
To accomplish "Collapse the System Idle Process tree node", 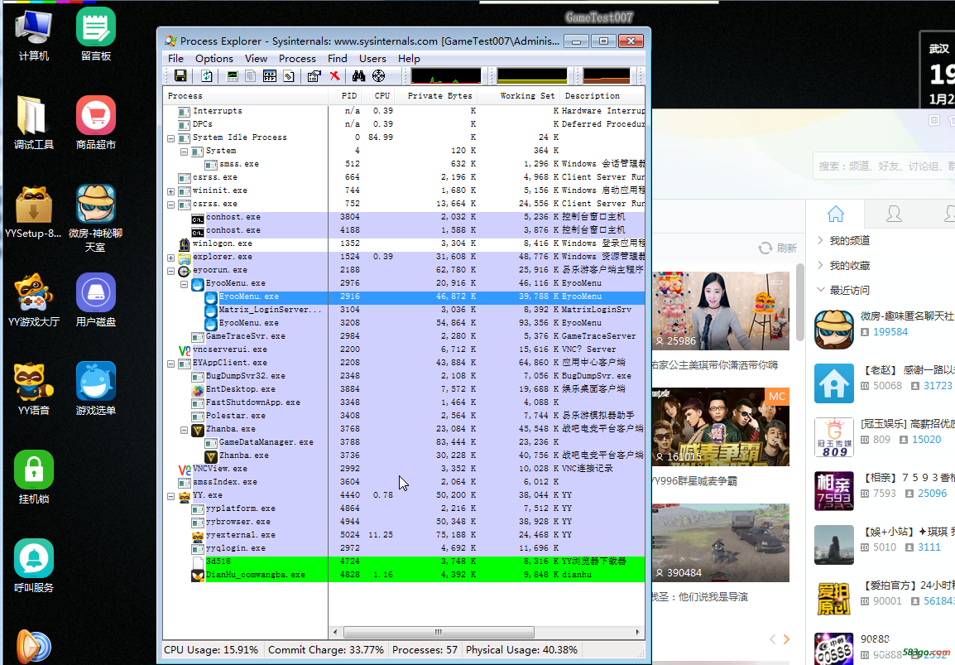I will pyautogui.click(x=171, y=137).
